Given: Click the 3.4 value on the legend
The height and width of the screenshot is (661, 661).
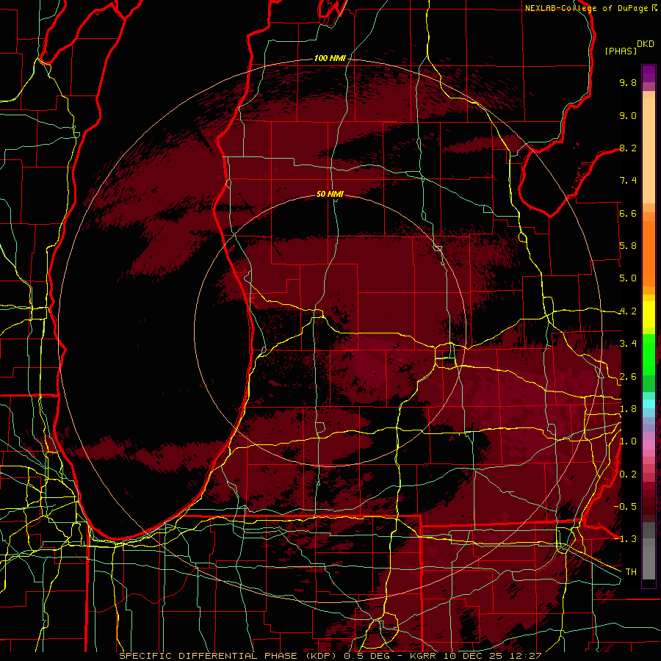Looking at the screenshot, I should [628, 344].
